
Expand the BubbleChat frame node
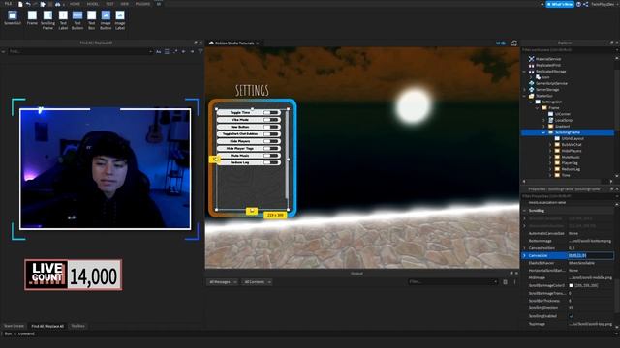pyautogui.click(x=550, y=145)
